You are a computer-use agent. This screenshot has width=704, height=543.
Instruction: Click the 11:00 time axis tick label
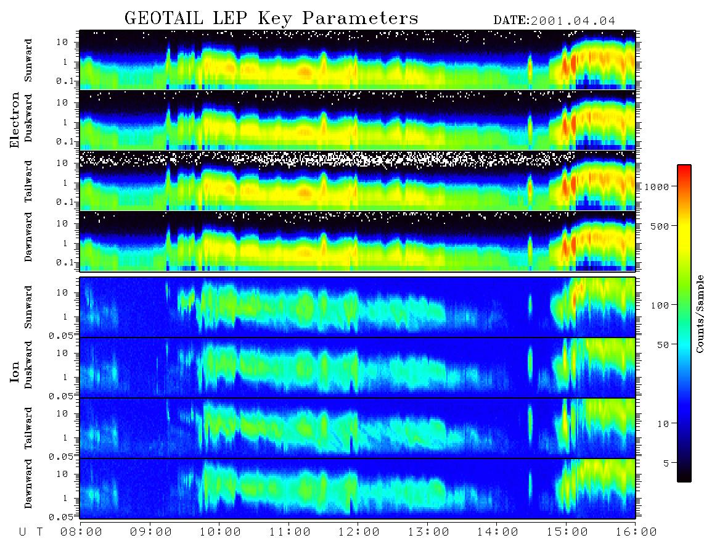(290, 532)
